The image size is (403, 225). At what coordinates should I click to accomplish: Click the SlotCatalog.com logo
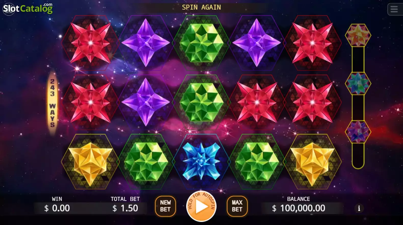click(28, 9)
